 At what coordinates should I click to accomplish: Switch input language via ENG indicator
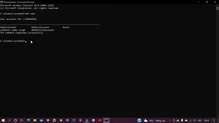click(199, 121)
